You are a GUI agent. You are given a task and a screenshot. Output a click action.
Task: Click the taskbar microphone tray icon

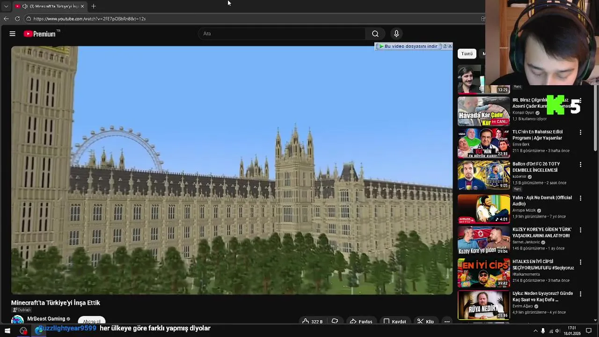pos(543,331)
